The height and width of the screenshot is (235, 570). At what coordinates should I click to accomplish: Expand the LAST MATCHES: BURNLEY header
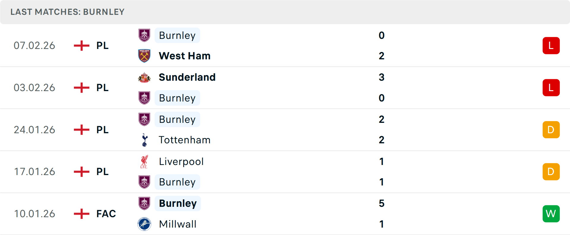coord(67,12)
